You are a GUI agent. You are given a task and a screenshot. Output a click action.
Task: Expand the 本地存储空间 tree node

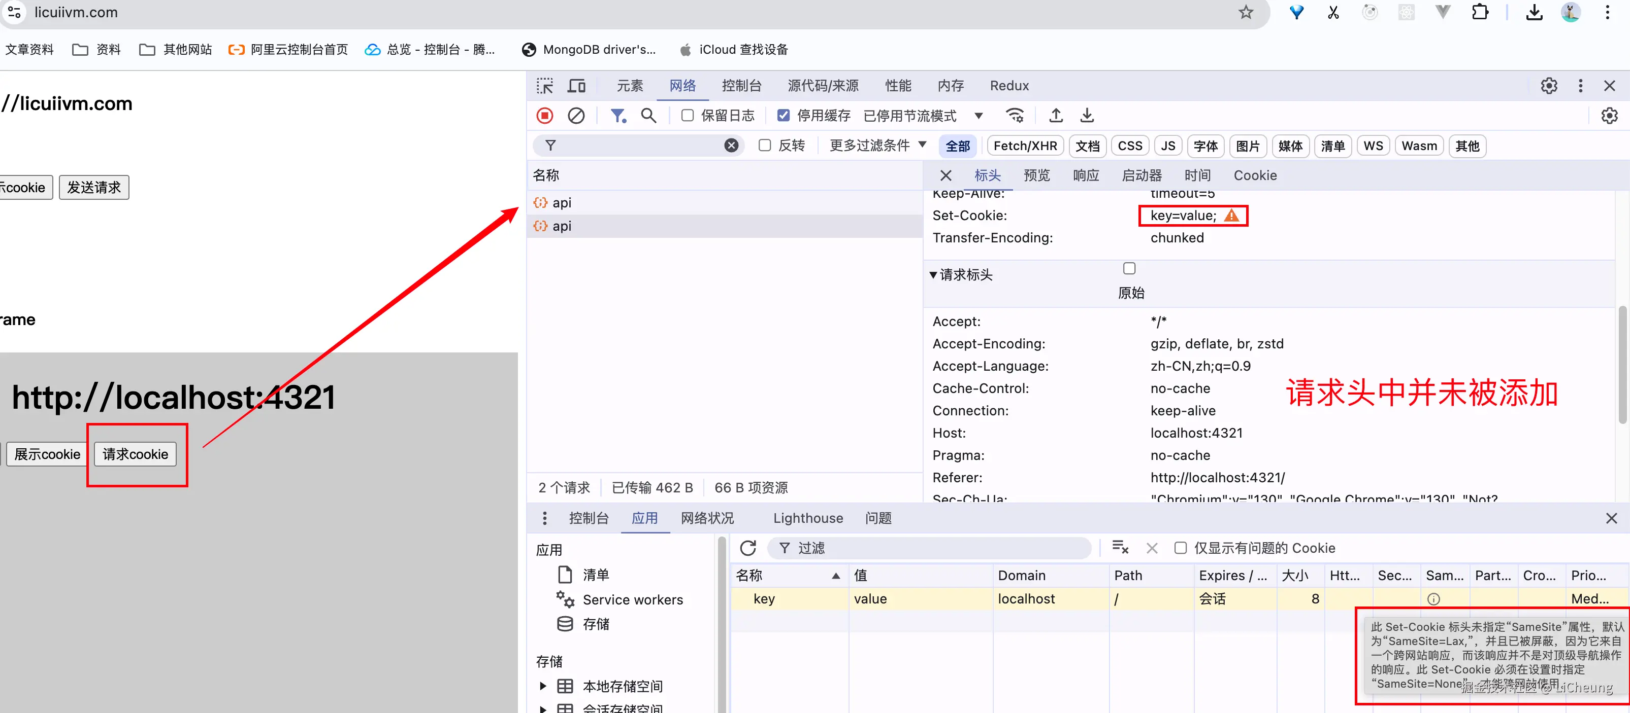tap(543, 687)
